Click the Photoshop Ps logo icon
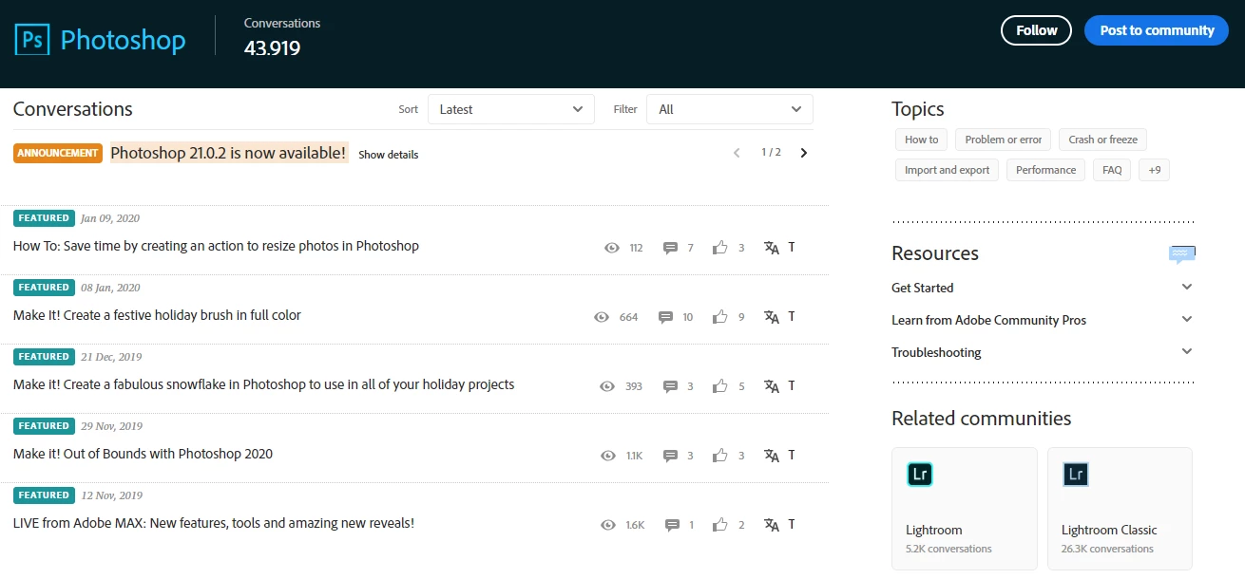 32,40
